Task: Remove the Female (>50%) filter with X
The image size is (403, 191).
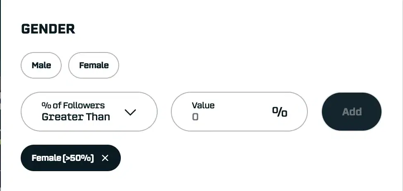Action: [x=105, y=158]
